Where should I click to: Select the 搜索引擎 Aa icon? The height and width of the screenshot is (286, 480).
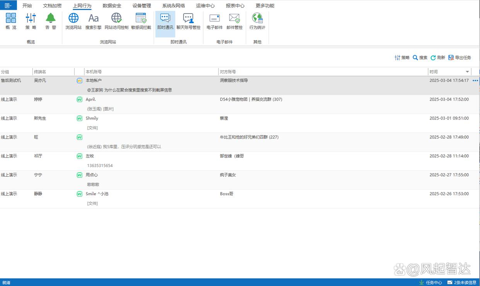pos(94,22)
